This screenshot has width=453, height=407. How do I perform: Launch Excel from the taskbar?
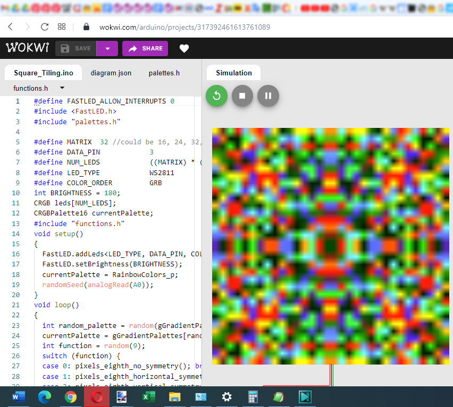point(148,396)
